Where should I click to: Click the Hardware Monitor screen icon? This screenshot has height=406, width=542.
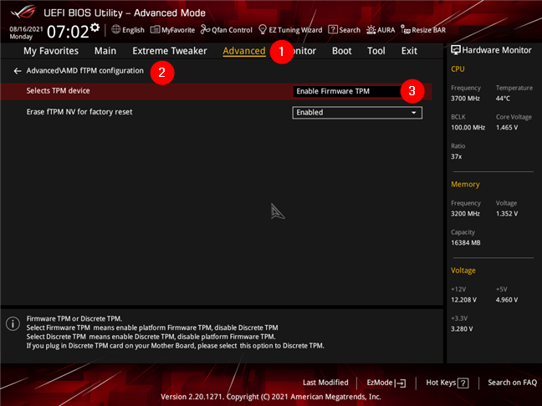coord(456,50)
